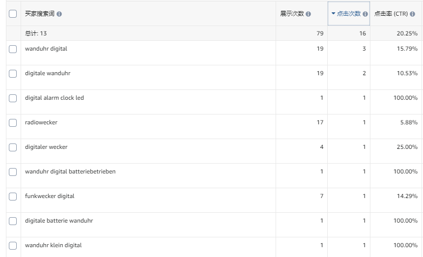Image resolution: width=423 pixels, height=257 pixels.
Task: Click info icon beside 点击次数 header
Action: (x=365, y=14)
